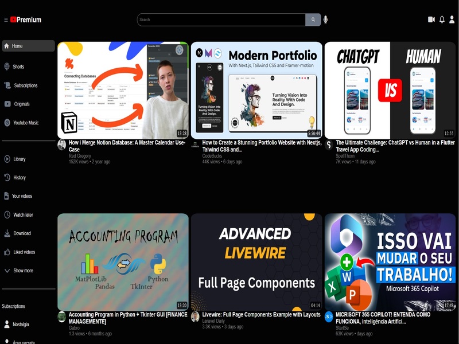459x344 pixels.
Task: Open the Modern Portfolio video thumbnail
Action: tap(256, 89)
